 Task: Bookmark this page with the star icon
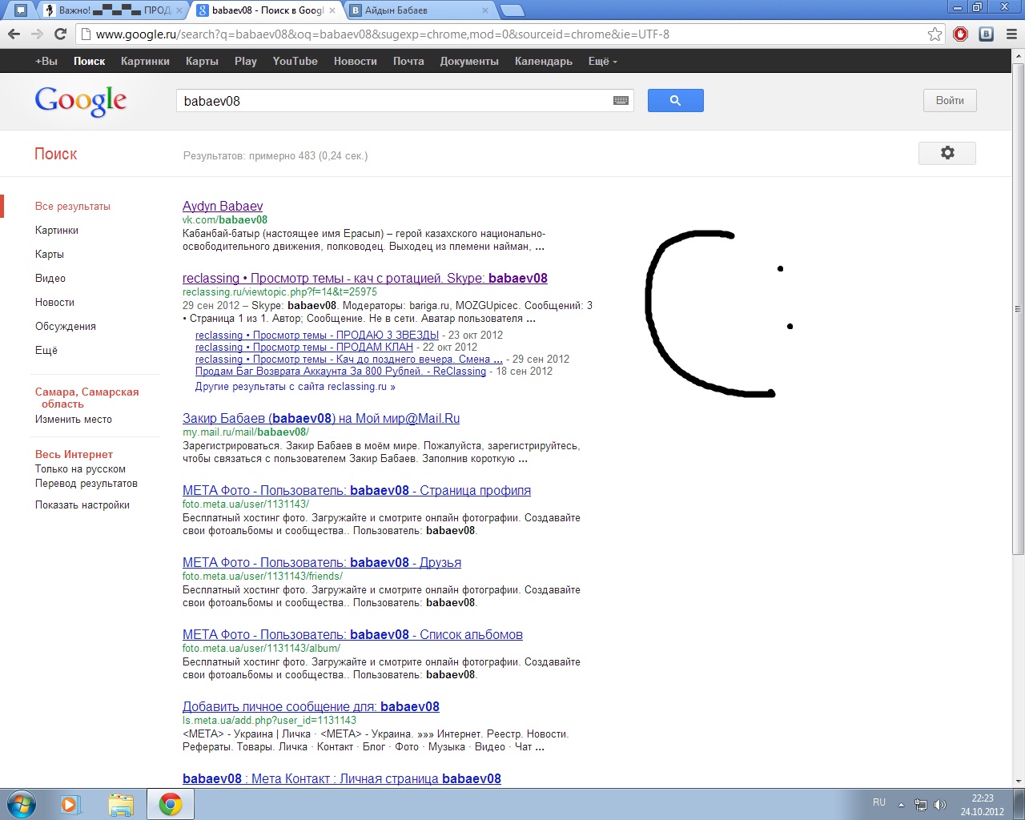pyautogui.click(x=935, y=34)
